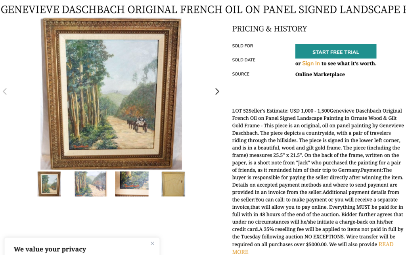Open the Sign In link
The width and height of the screenshot is (406, 255).
click(x=311, y=63)
